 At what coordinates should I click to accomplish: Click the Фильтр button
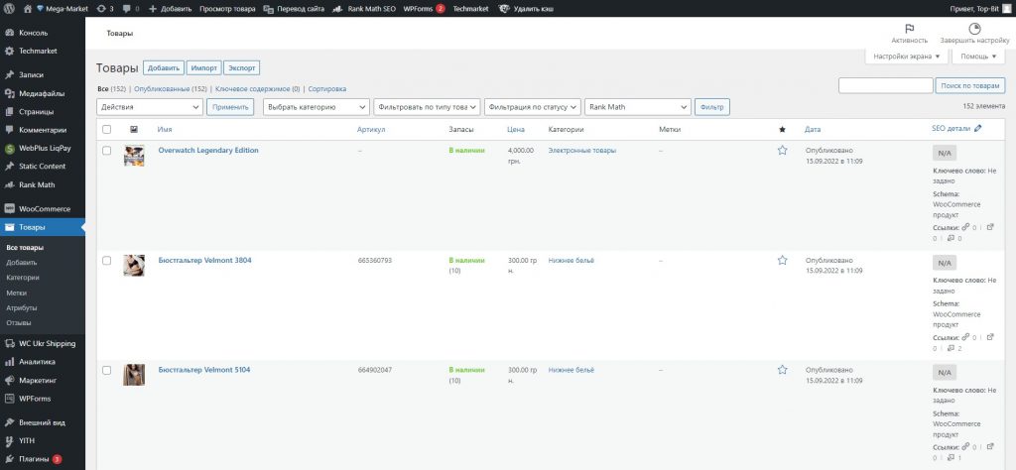coord(712,107)
